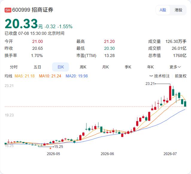Image resolution: width=191 pixels, height=174 pixels.
Task: Click the 技术标注 button
Action: coord(160,76)
